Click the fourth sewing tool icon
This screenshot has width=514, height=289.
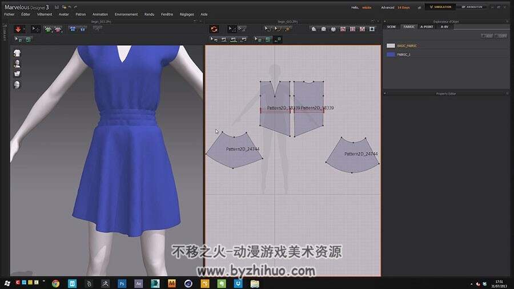243,39
